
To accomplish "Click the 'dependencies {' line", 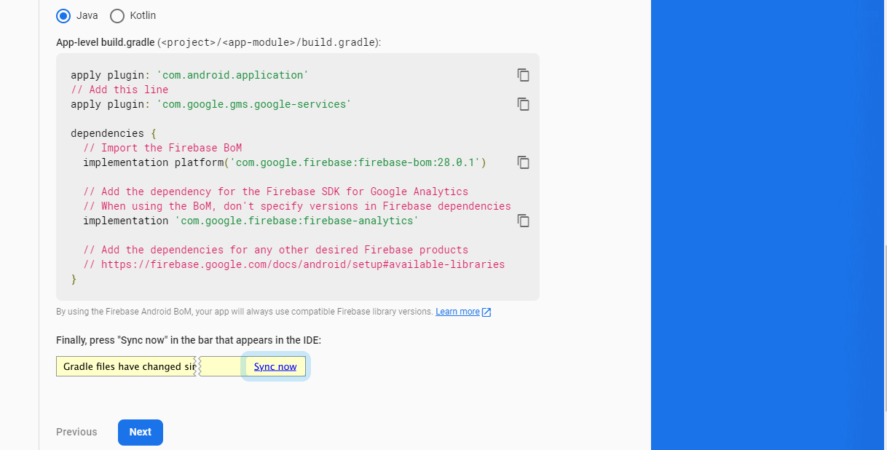I will (x=114, y=133).
